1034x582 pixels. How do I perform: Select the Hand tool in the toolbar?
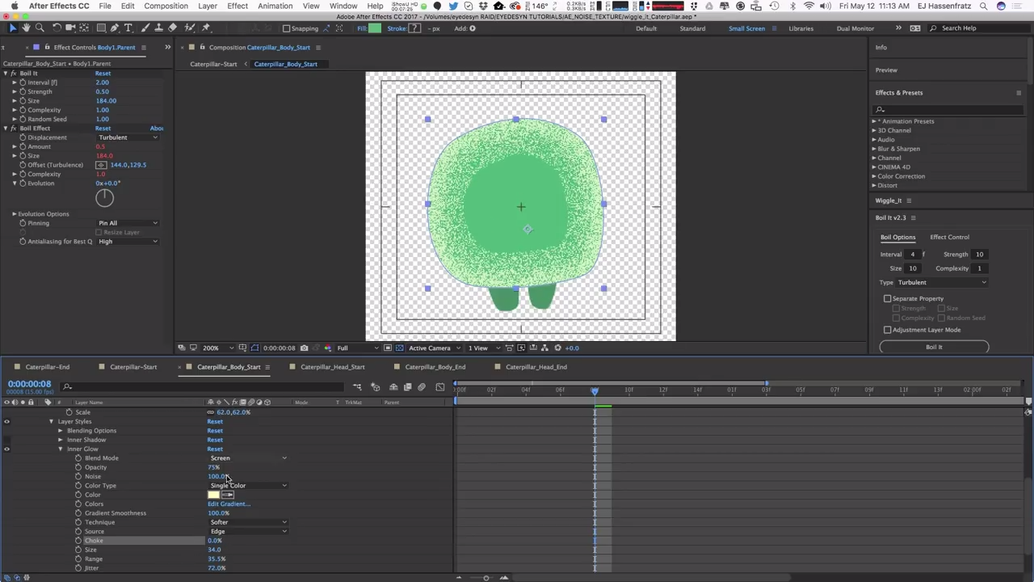click(x=25, y=28)
